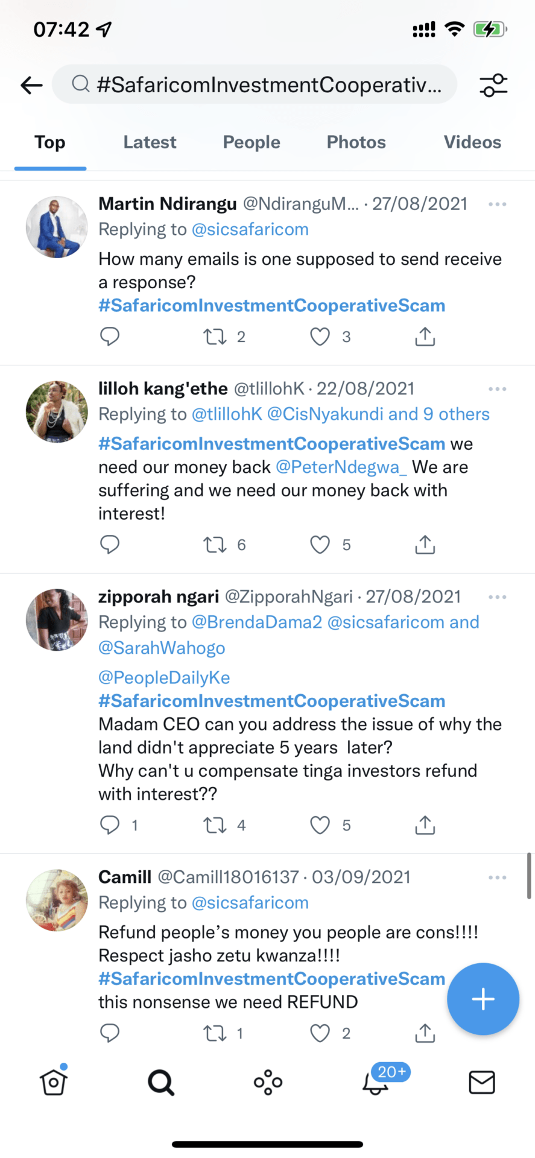Like Martin Ndirangu's tweet
This screenshot has width=535, height=1158.
click(320, 337)
